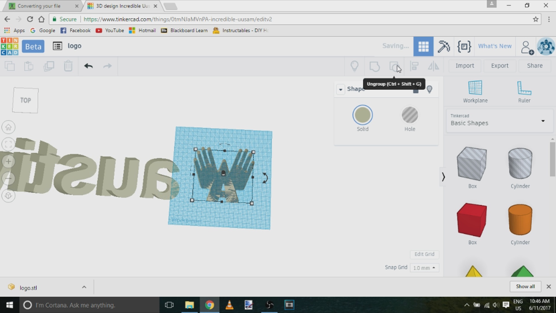This screenshot has height=313, width=556.
Task: Toggle shape to Hole
Action: pyautogui.click(x=409, y=115)
